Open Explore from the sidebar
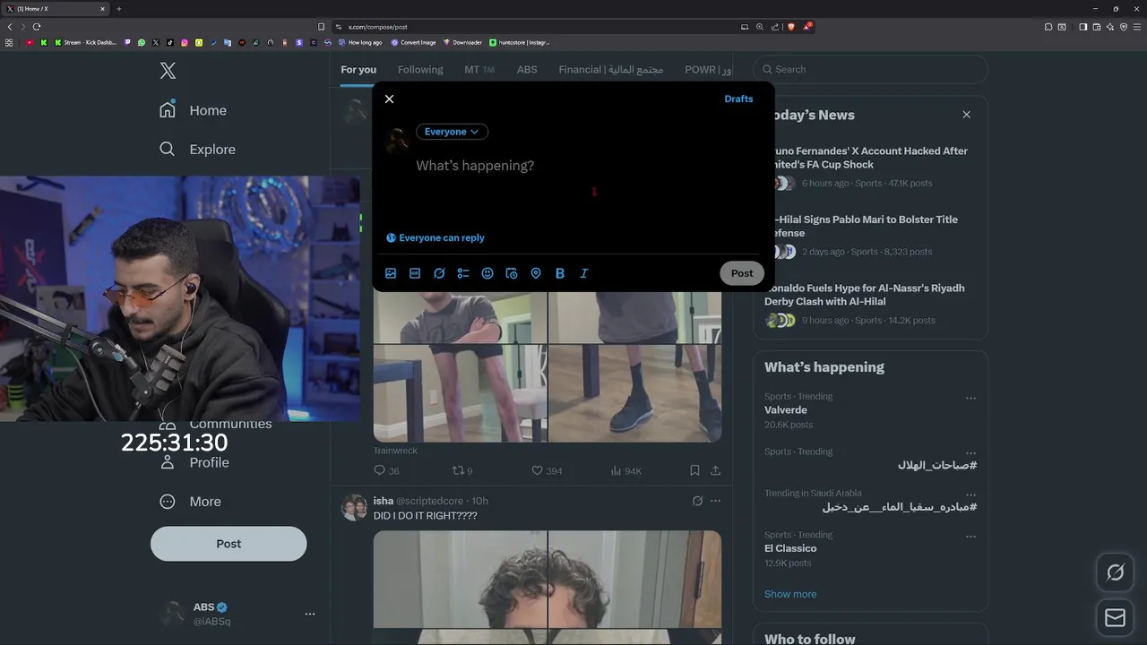The image size is (1147, 645). (197, 150)
